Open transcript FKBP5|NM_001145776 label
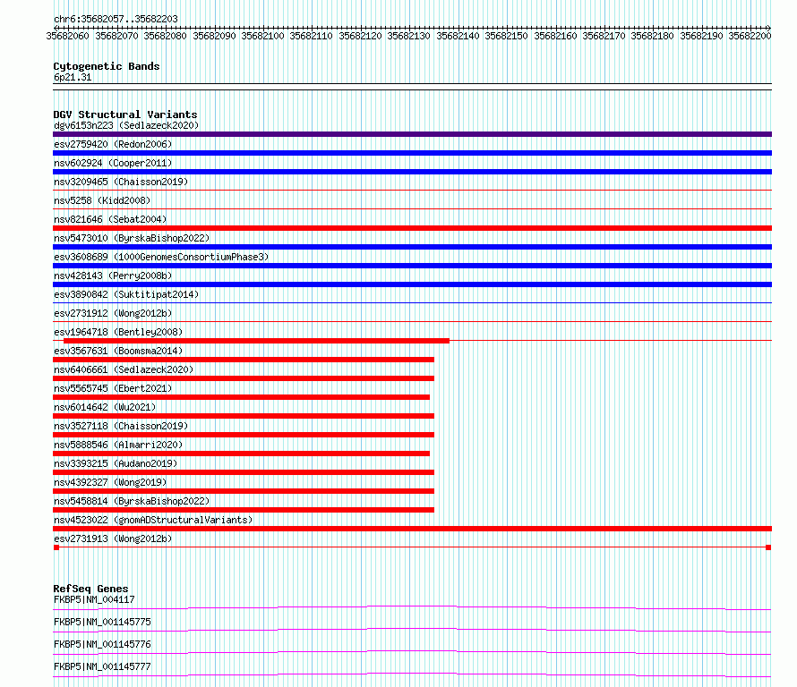This screenshot has width=797, height=687. (102, 644)
